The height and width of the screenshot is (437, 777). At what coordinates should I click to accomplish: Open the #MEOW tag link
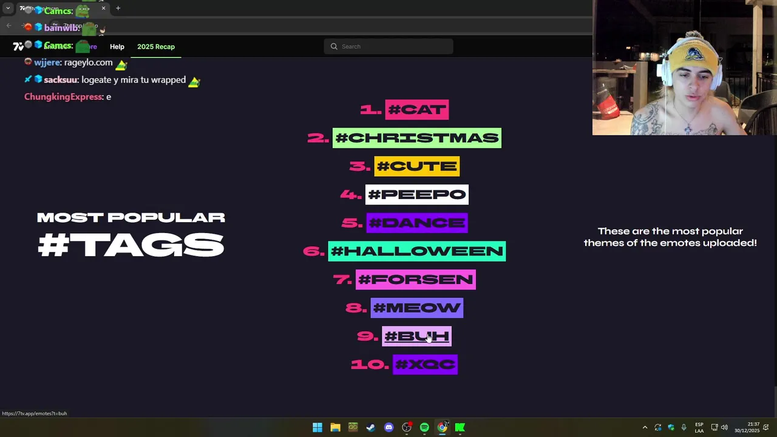click(x=417, y=308)
